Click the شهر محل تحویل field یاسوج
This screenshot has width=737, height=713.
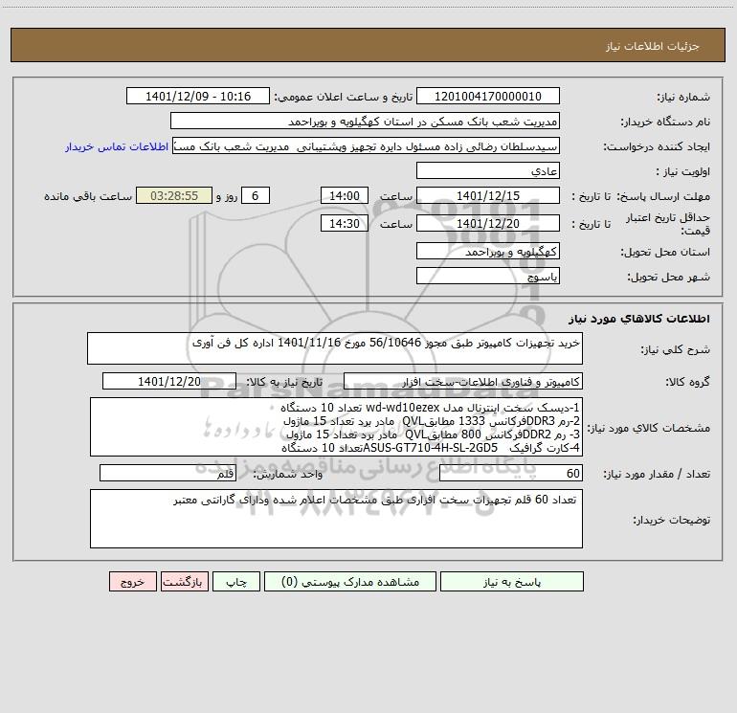[x=488, y=276]
